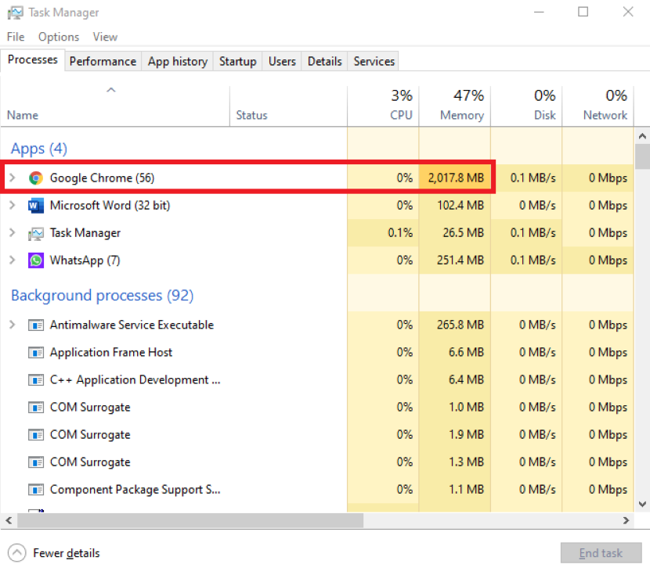The image size is (650, 575).
Task: Close the Task Manager window
Action: 628,12
